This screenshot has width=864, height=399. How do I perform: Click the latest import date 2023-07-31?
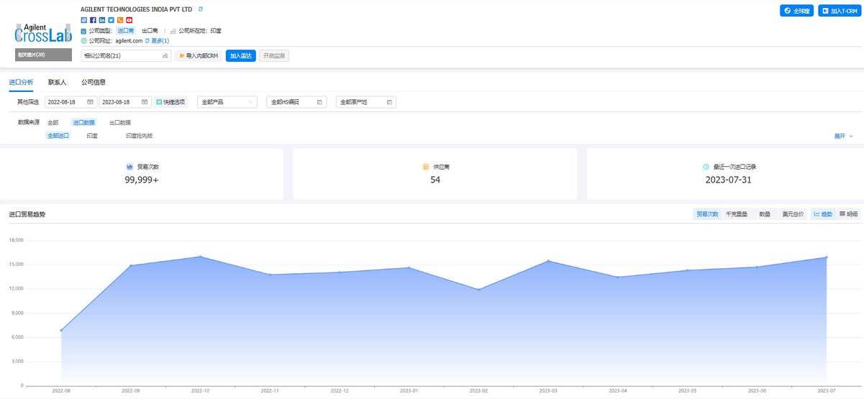point(729,180)
